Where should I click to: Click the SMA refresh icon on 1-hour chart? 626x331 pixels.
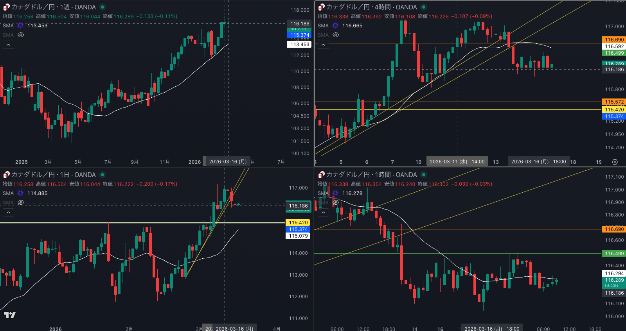(x=335, y=193)
